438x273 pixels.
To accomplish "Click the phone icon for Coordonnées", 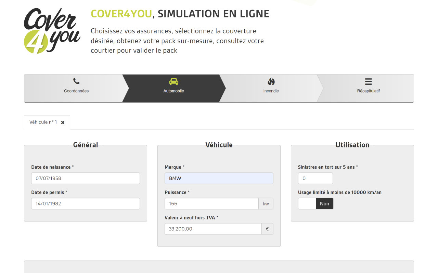I will (76, 81).
